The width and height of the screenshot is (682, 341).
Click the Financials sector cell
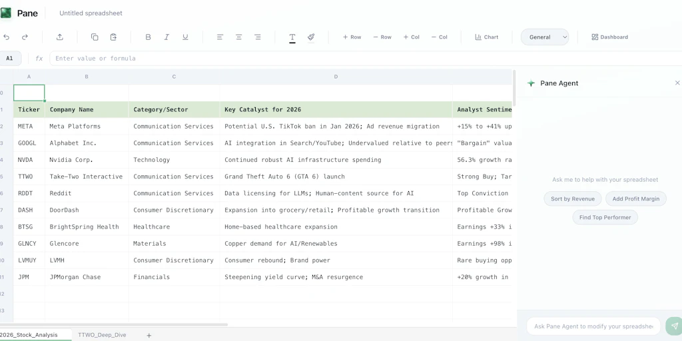point(174,277)
